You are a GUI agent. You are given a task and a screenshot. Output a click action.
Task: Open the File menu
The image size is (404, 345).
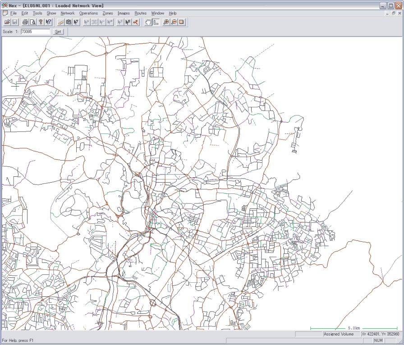(x=14, y=13)
